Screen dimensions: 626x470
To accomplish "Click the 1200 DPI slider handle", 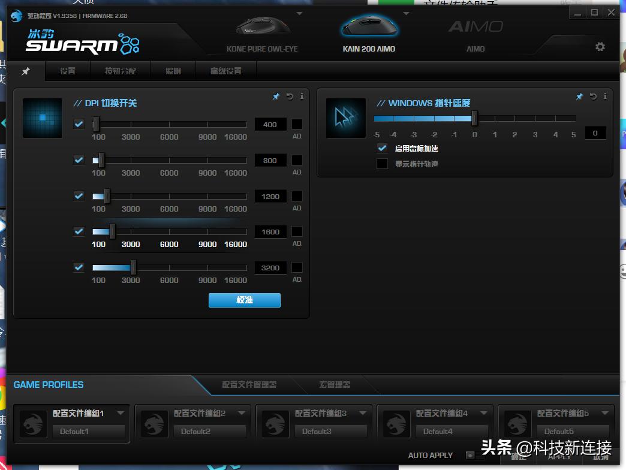I will point(107,196).
